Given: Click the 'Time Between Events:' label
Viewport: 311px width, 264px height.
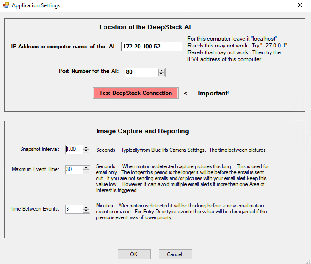Looking at the screenshot, I should 35,209.
